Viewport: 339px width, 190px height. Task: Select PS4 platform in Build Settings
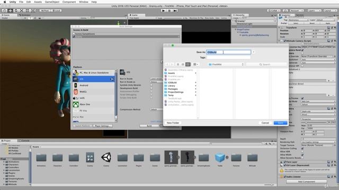click(x=94, y=117)
